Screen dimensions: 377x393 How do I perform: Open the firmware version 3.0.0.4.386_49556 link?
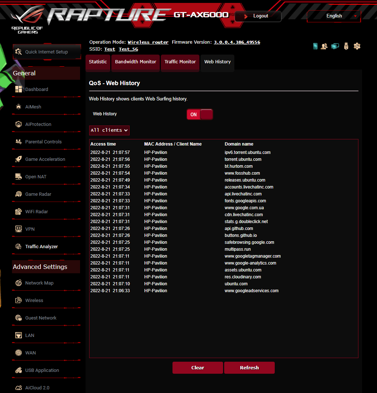pos(237,42)
